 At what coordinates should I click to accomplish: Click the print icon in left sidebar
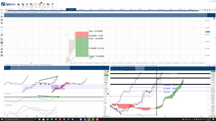point(2,23)
